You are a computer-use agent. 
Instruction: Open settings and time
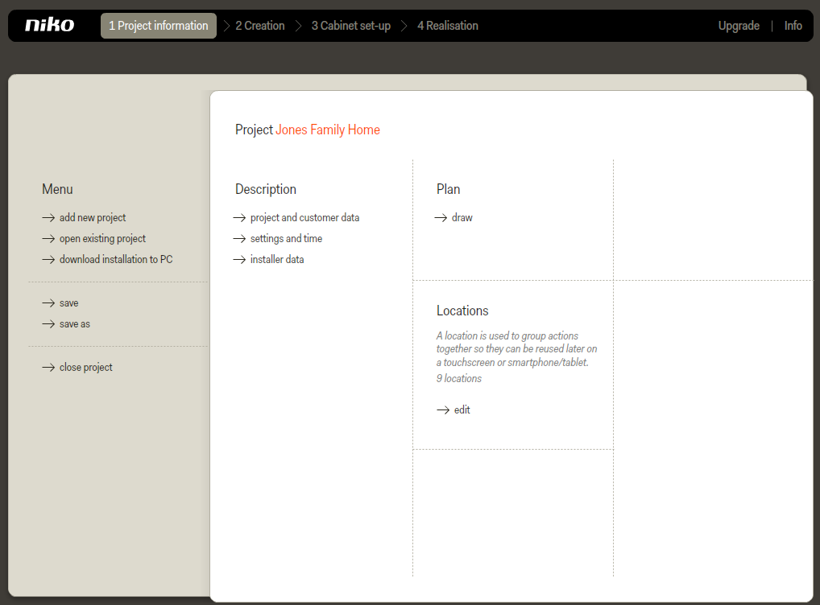pos(286,238)
